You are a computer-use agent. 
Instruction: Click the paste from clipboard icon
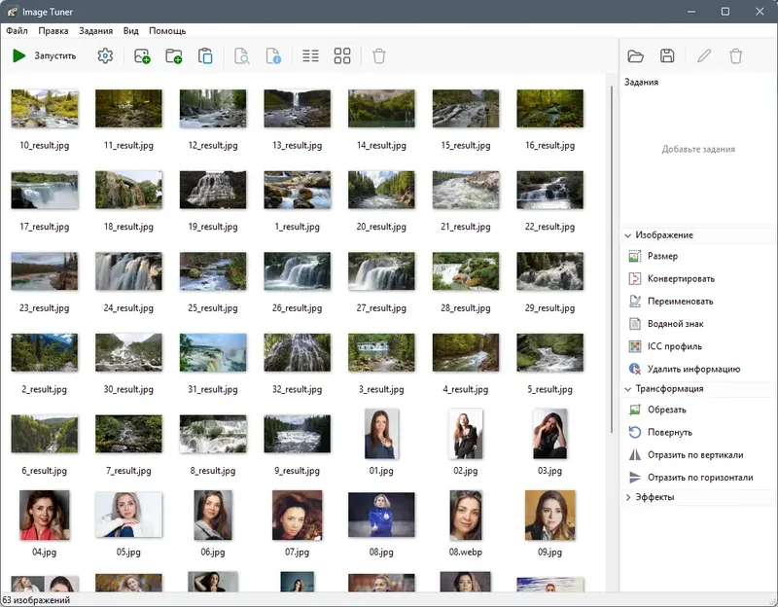click(x=205, y=55)
